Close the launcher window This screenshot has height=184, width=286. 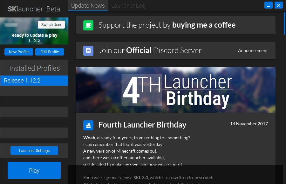[278, 5]
